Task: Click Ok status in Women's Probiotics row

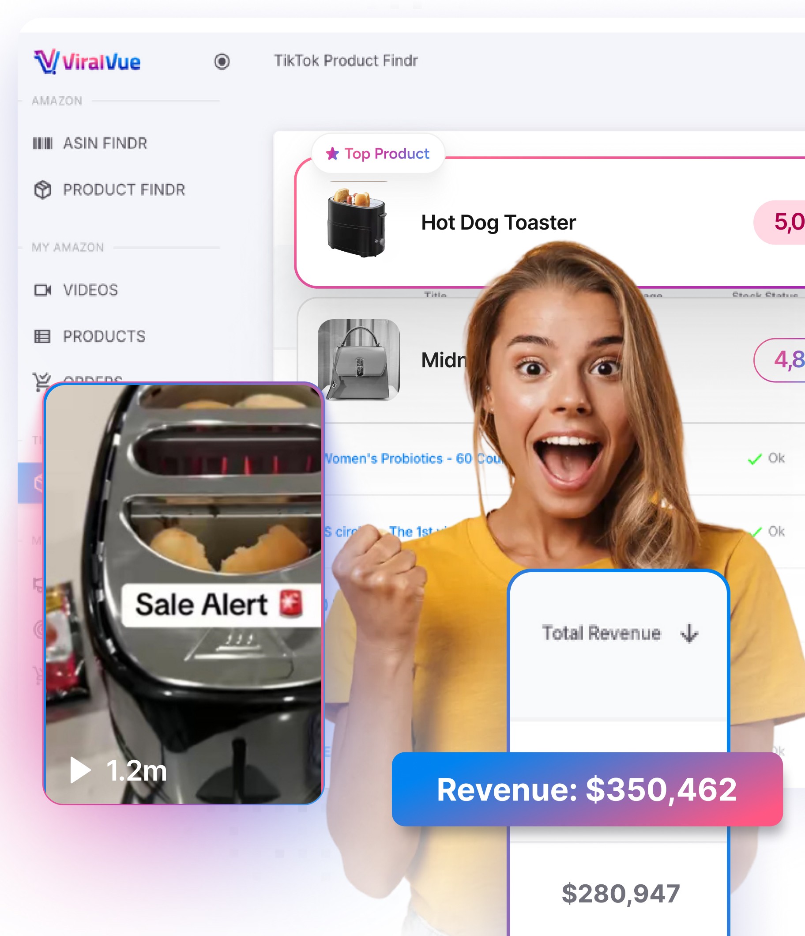Action: click(777, 458)
